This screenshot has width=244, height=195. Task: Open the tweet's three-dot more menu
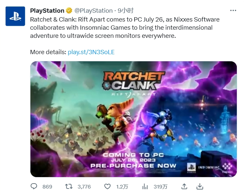pyautogui.click(x=233, y=10)
